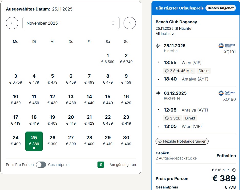Advance to next month with right arrow
Image resolution: width=240 pixels, height=190 pixels.
130,23
